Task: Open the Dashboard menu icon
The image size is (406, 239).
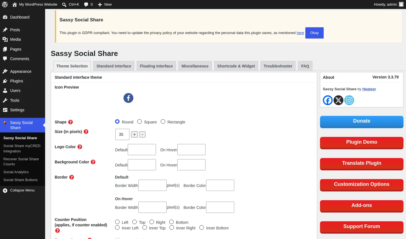Action: (5, 17)
